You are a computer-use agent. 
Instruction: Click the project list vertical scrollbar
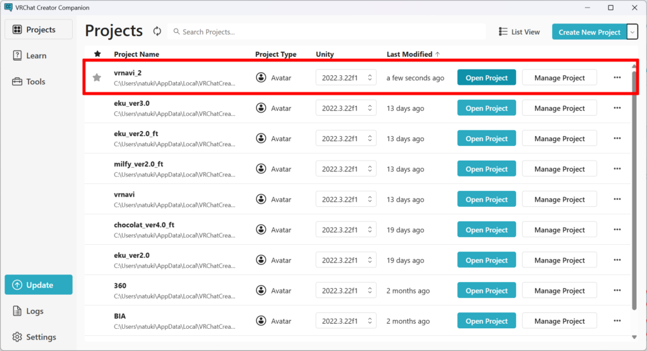point(634,190)
